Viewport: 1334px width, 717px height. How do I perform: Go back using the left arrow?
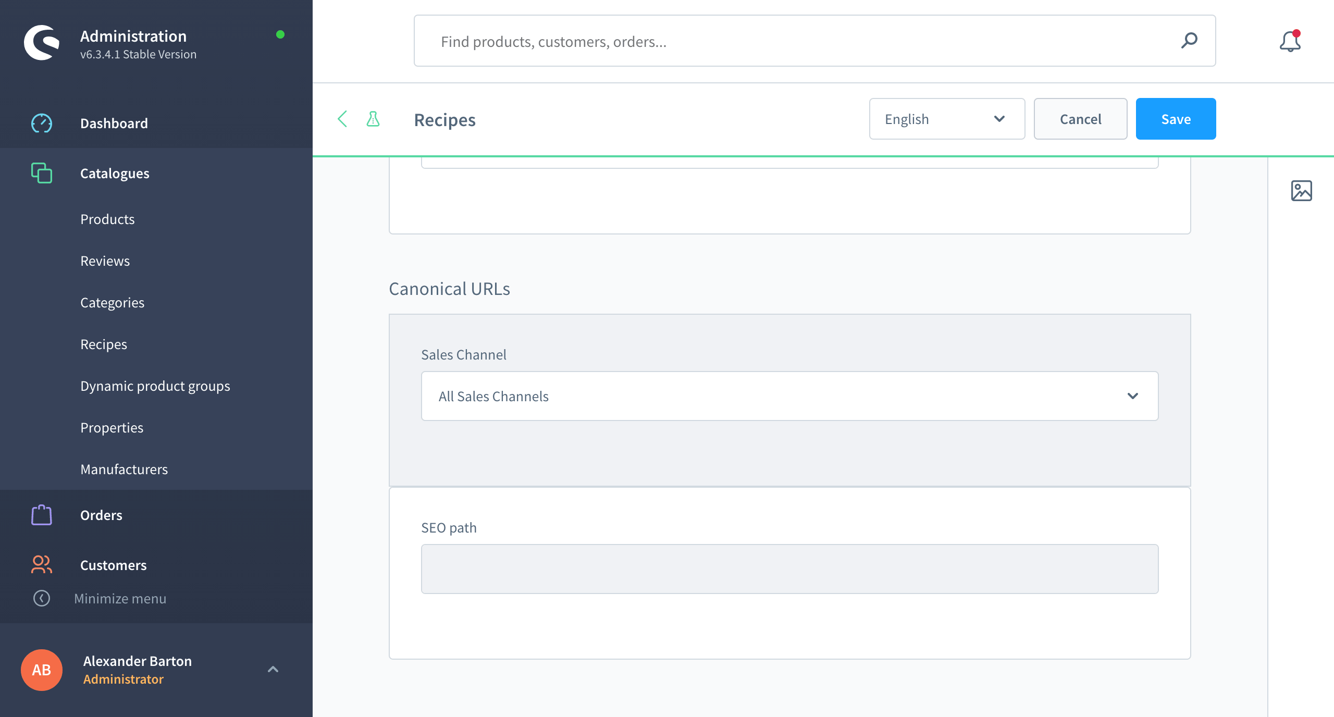(x=342, y=119)
